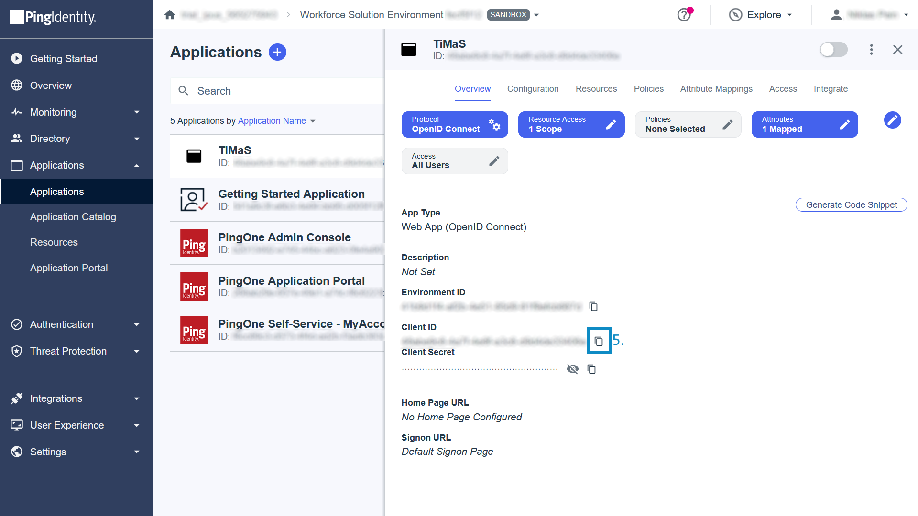Switch to the Integrate tab
The height and width of the screenshot is (516, 918).
[831, 89]
